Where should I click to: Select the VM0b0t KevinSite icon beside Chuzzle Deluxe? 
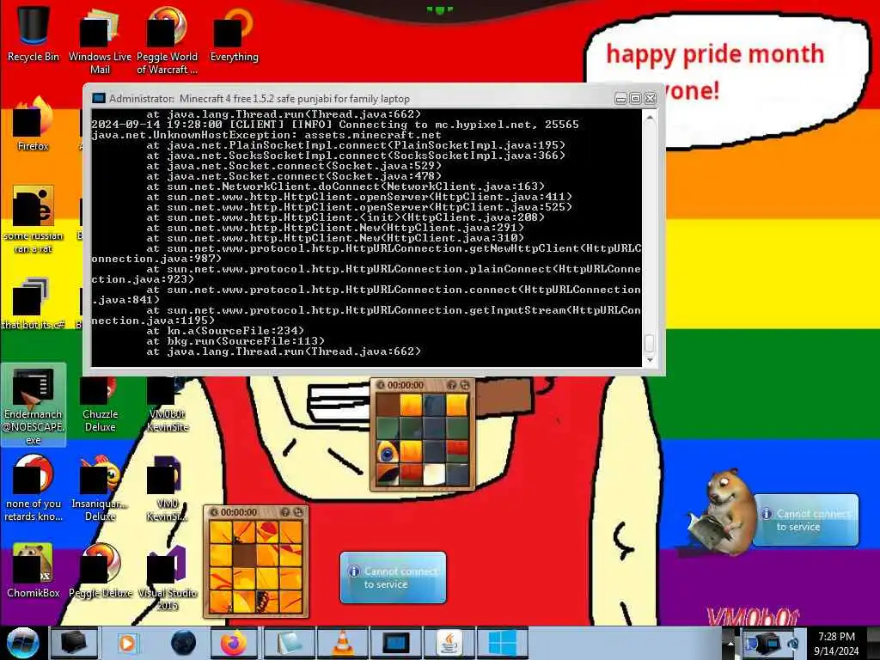[167, 406]
